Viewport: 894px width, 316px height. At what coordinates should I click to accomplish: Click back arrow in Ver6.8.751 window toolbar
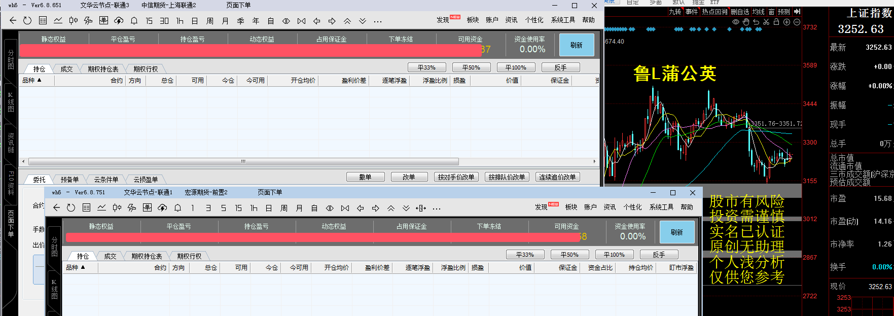pos(57,208)
